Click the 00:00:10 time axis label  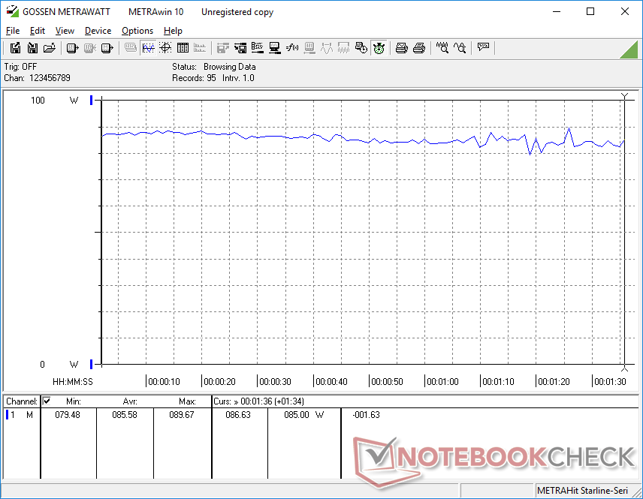164,382
